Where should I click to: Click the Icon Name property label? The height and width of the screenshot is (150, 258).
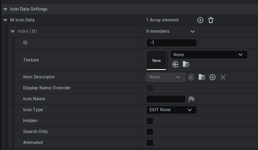pyautogui.click(x=34, y=99)
